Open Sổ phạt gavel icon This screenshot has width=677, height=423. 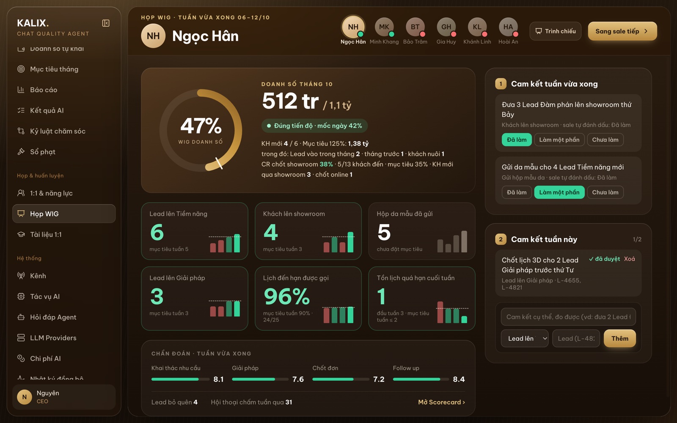[21, 152]
